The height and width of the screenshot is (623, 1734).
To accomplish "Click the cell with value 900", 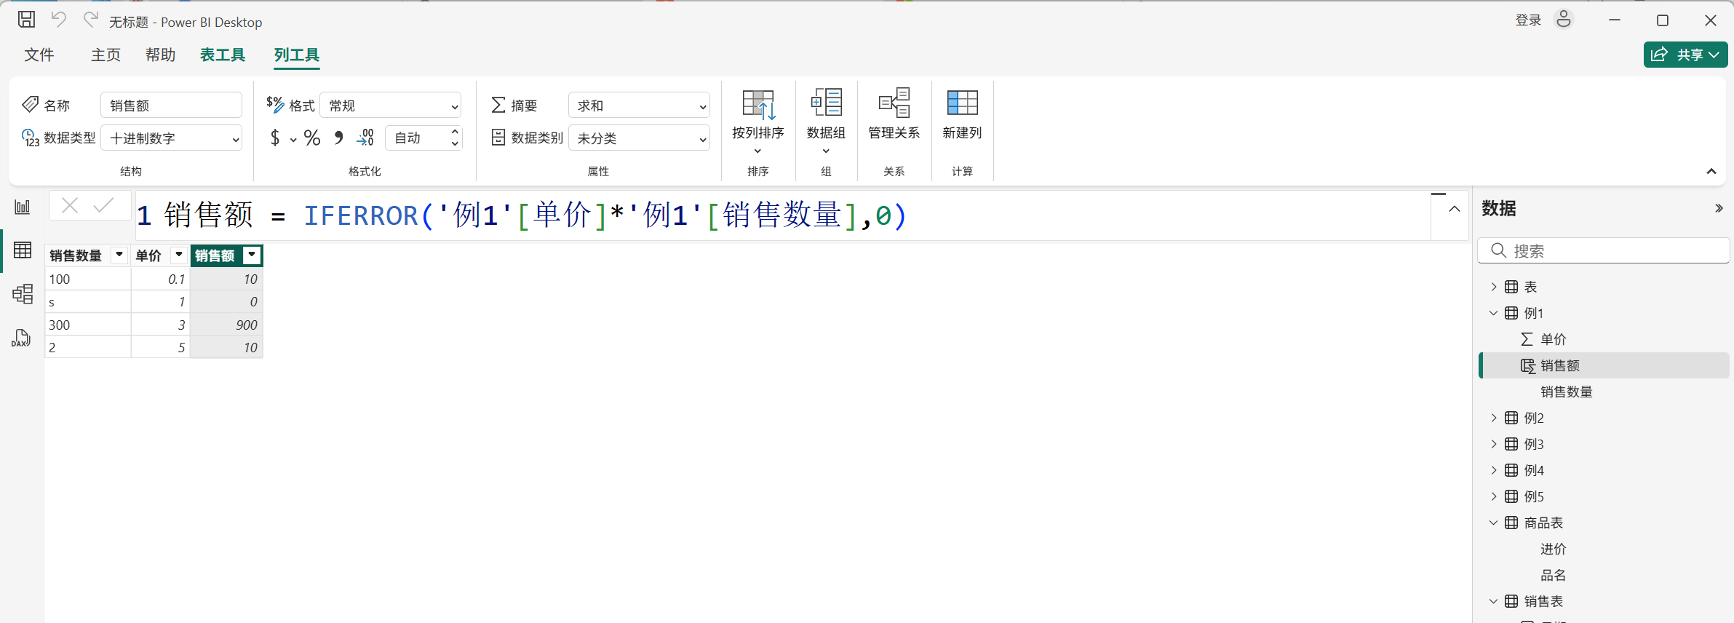I will coord(226,325).
